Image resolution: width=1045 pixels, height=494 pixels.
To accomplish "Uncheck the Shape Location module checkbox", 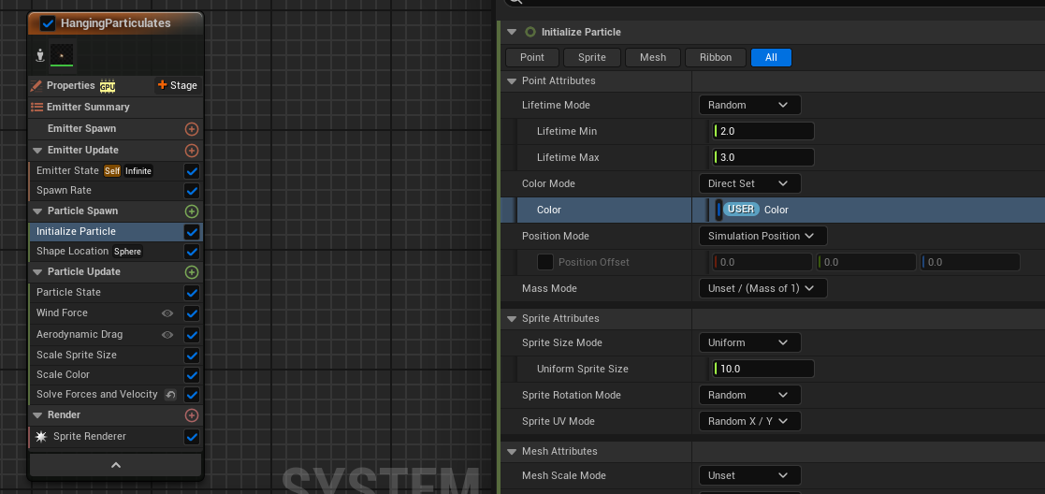I will click(192, 252).
